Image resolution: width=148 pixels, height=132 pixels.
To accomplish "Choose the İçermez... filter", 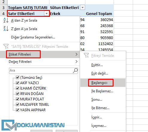I will point(99,126).
